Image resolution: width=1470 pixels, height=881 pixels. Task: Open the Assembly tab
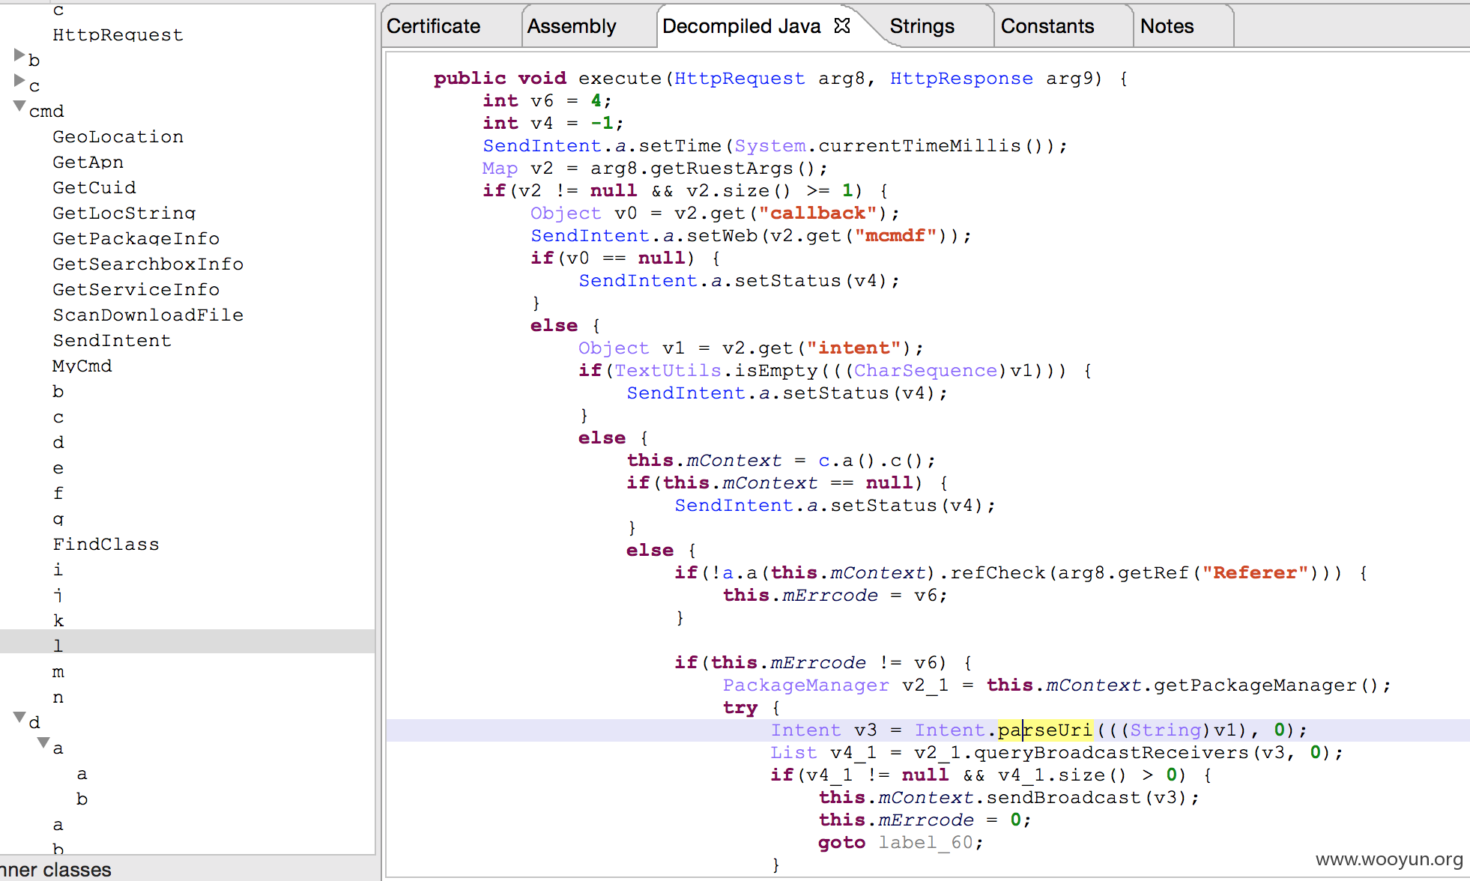(x=572, y=26)
